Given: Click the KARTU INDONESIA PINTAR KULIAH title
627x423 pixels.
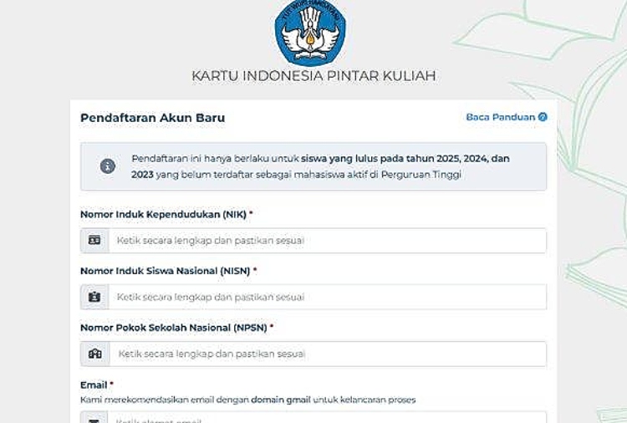Looking at the screenshot, I should [313, 75].
